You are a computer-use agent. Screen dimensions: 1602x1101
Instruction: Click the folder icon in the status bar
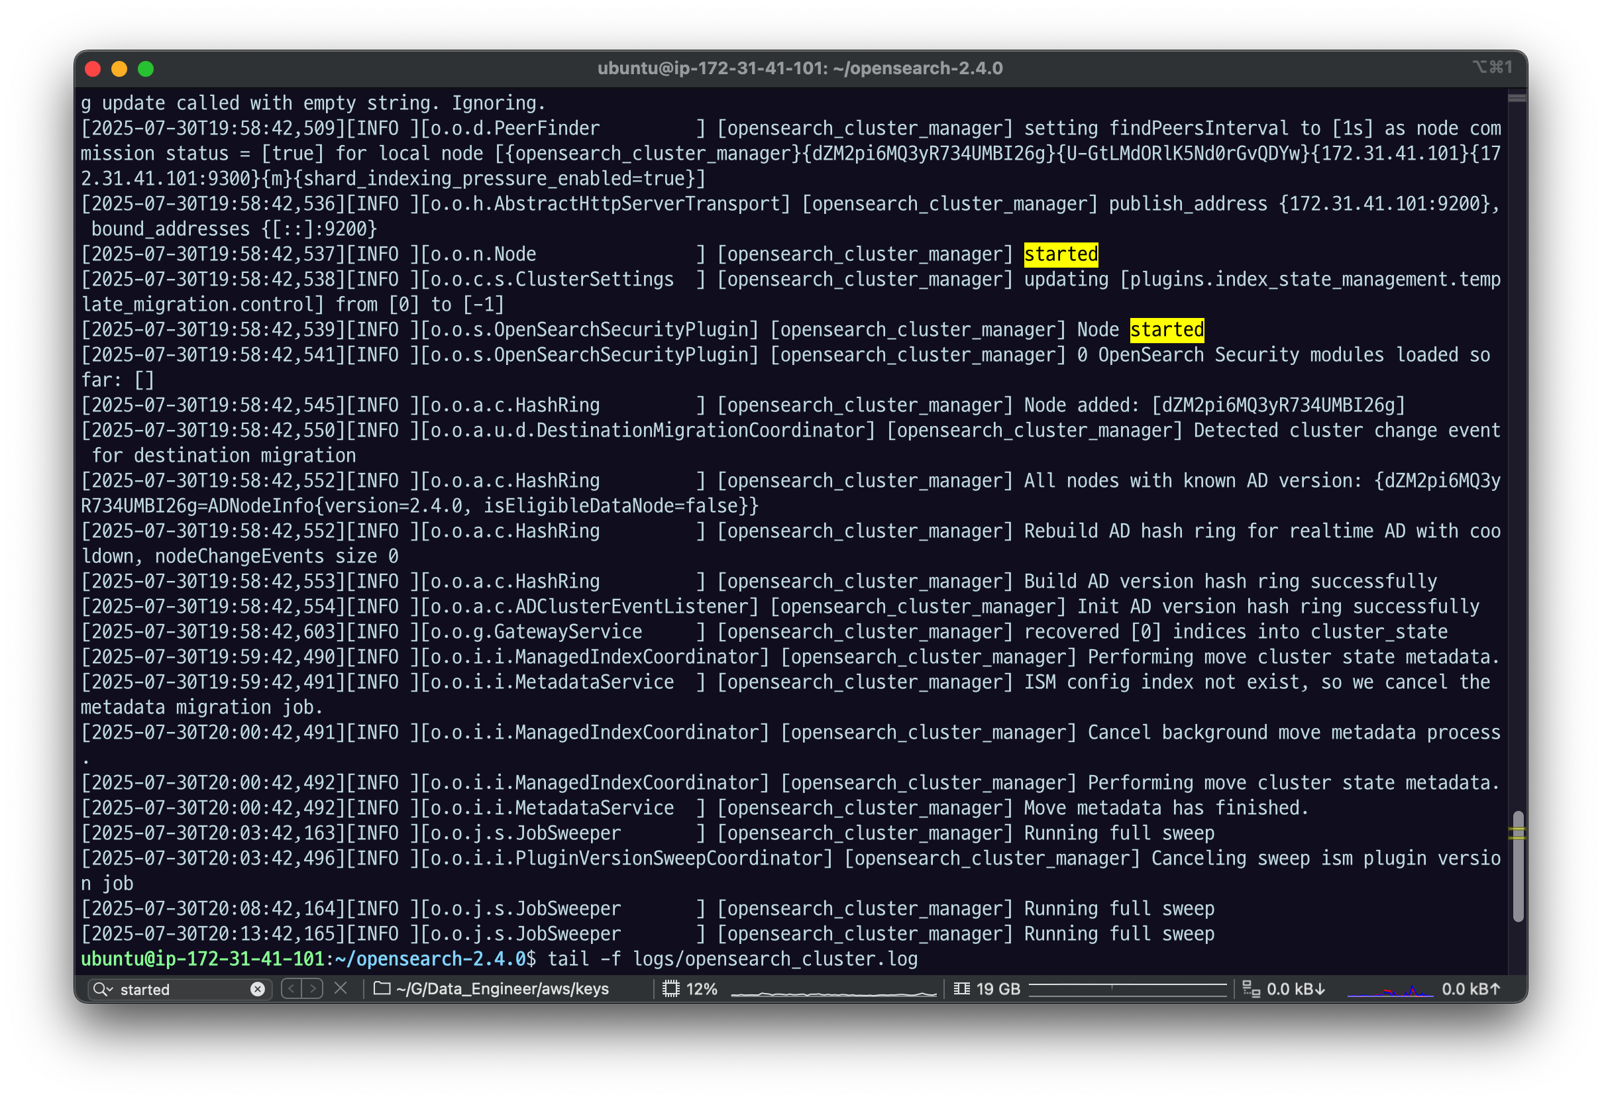point(382,988)
